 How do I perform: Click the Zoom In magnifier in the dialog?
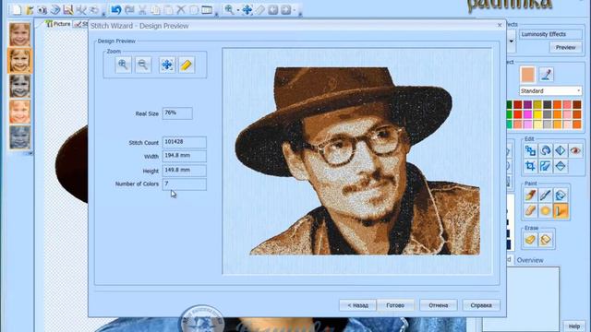pyautogui.click(x=123, y=65)
